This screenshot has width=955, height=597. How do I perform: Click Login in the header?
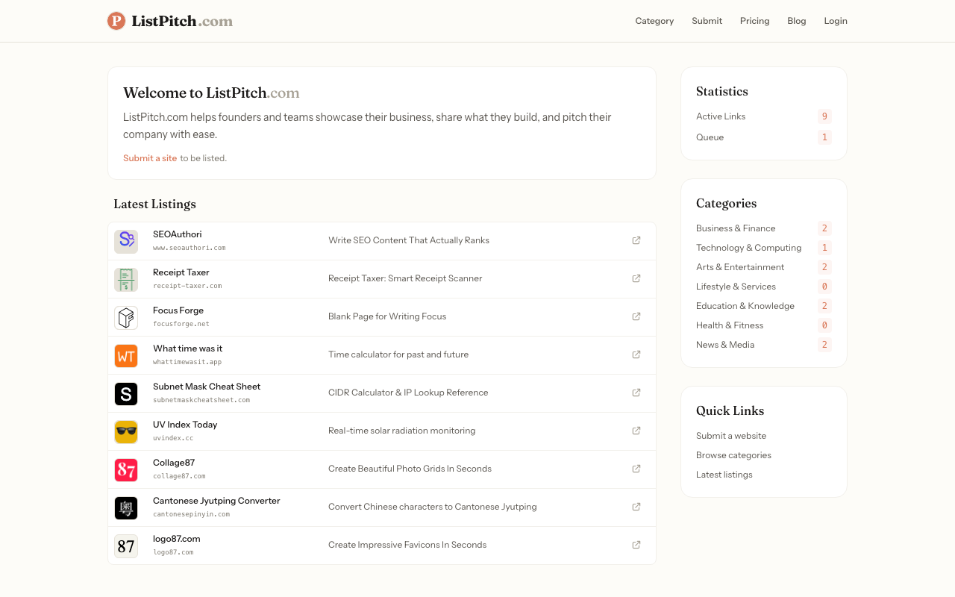(x=836, y=21)
